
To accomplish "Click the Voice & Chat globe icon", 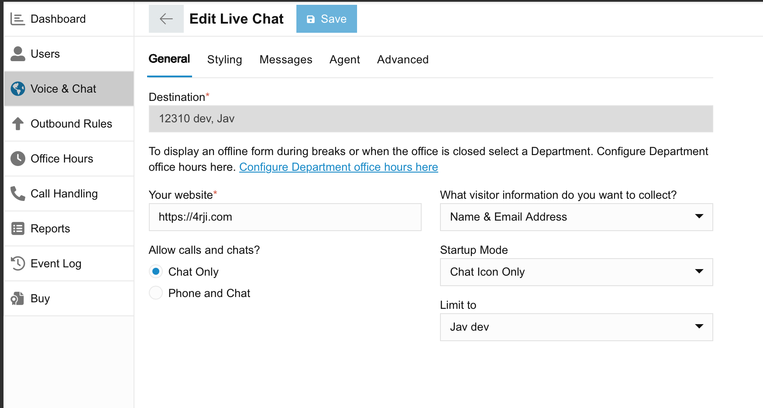I will point(17,89).
